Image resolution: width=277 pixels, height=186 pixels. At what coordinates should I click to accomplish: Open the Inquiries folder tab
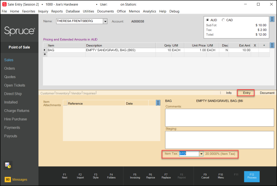click(x=89, y=93)
